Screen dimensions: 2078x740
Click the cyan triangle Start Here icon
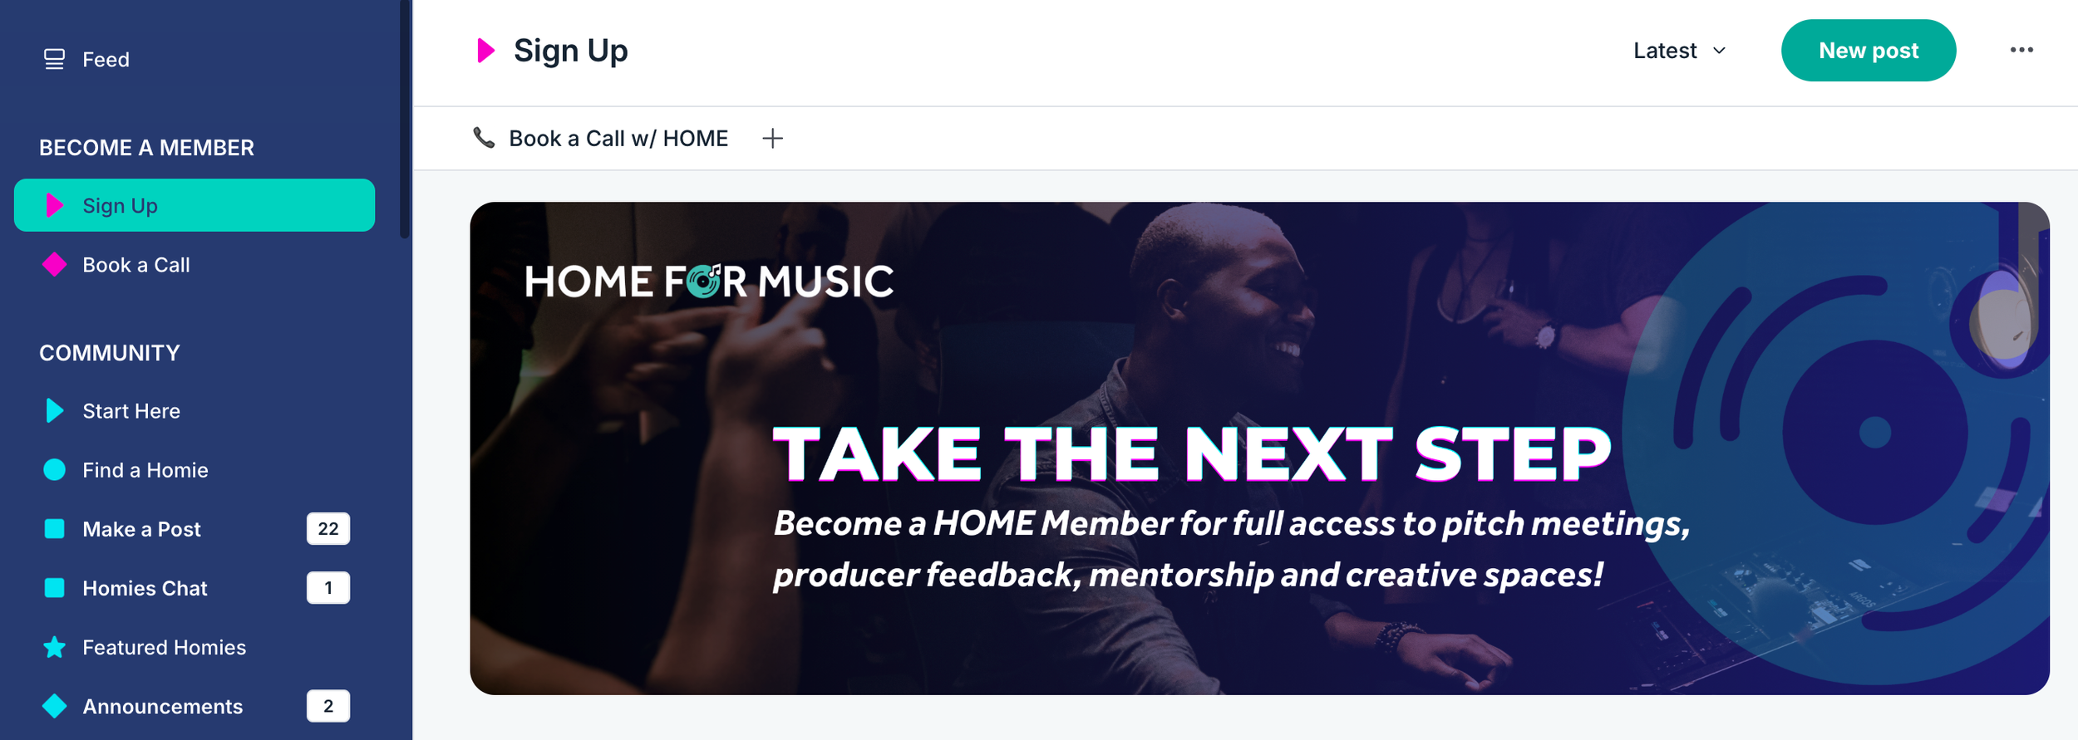tap(54, 410)
